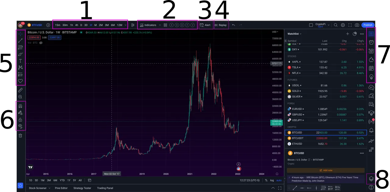
Task: Toggle Vol BTC indicator visibility eye
Action: pyautogui.click(x=41, y=43)
